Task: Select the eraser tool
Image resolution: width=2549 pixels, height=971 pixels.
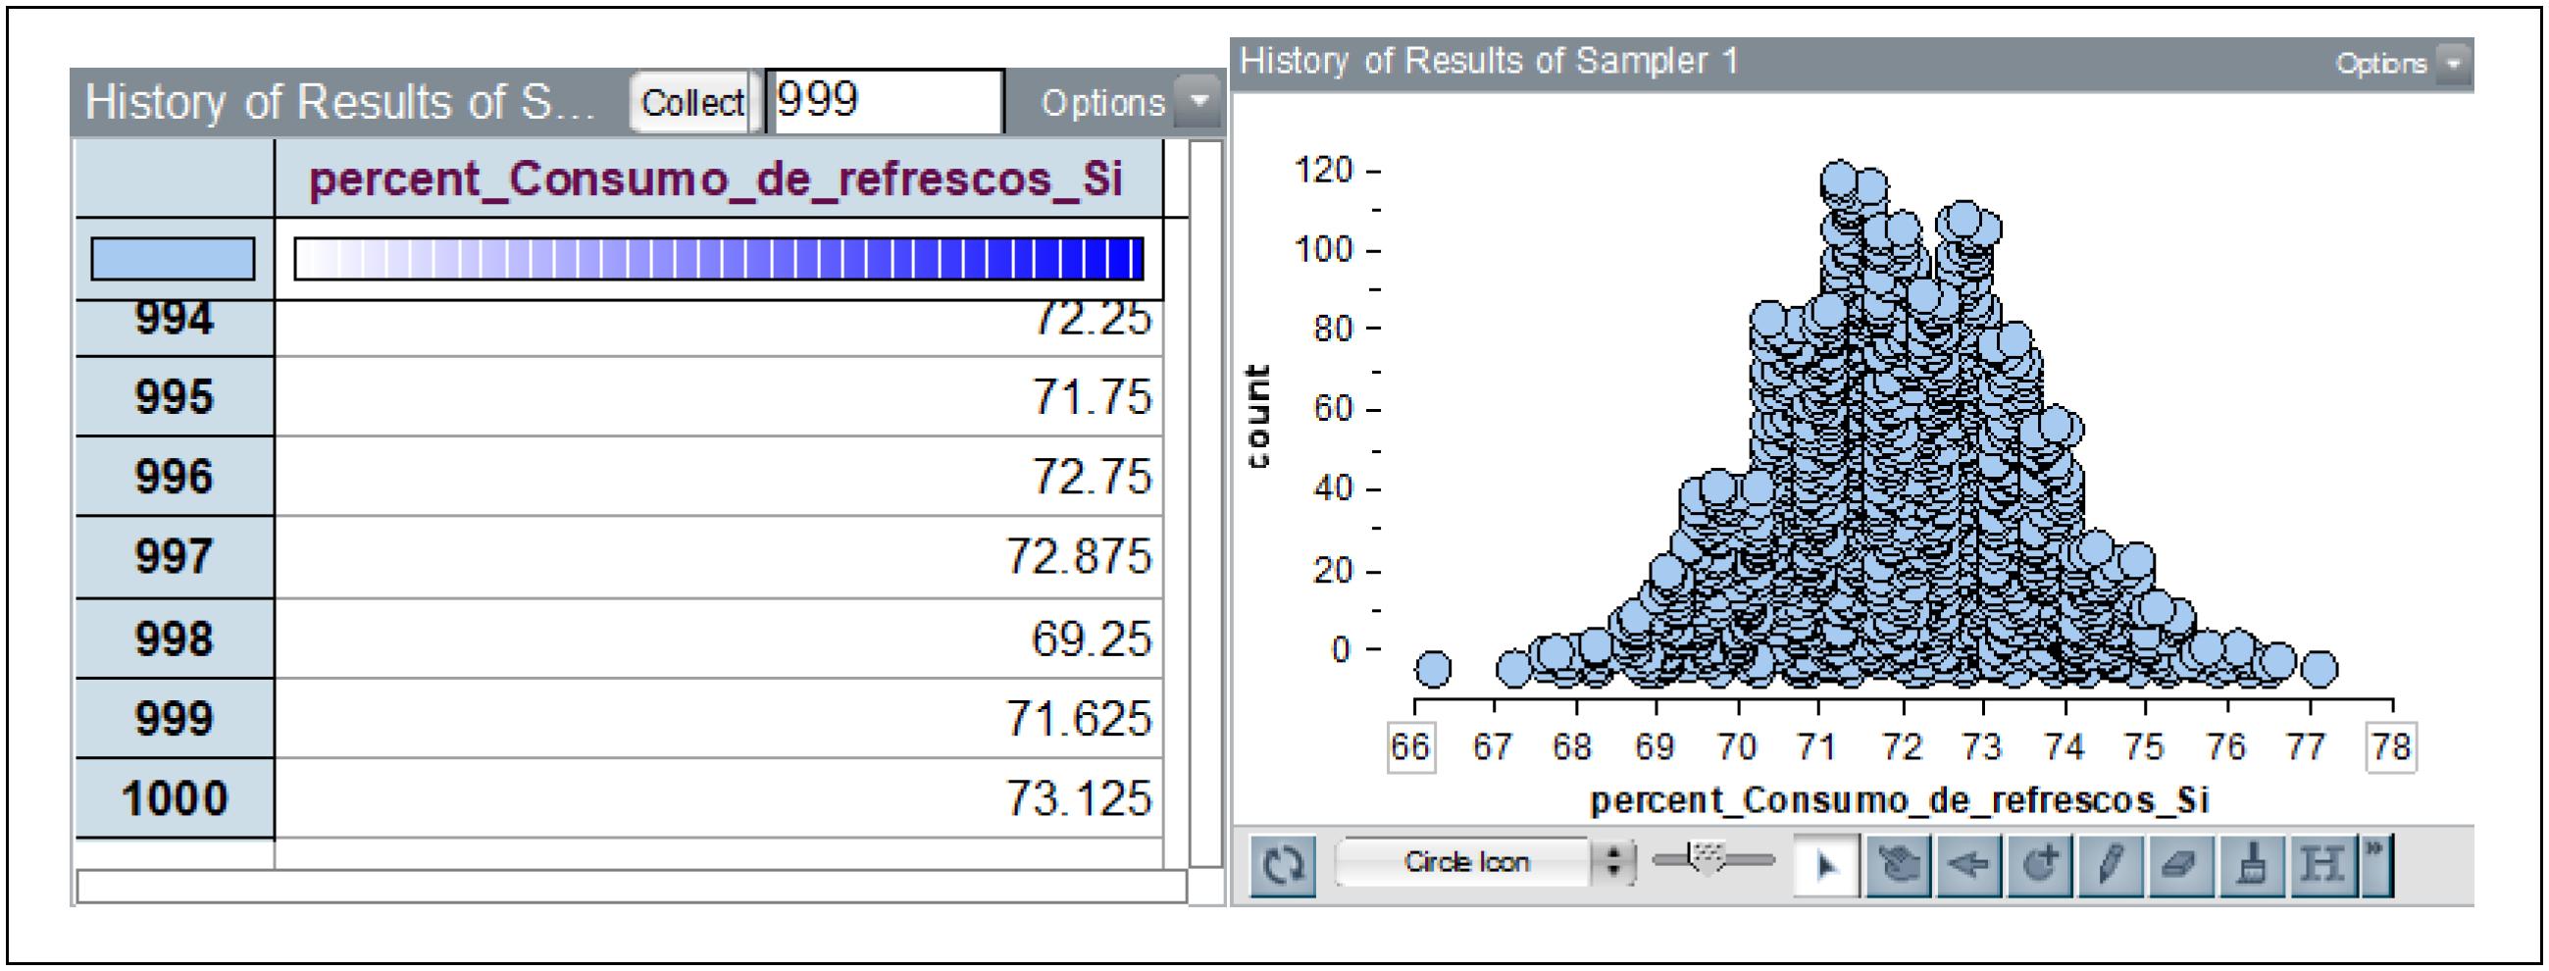Action: point(2181,866)
